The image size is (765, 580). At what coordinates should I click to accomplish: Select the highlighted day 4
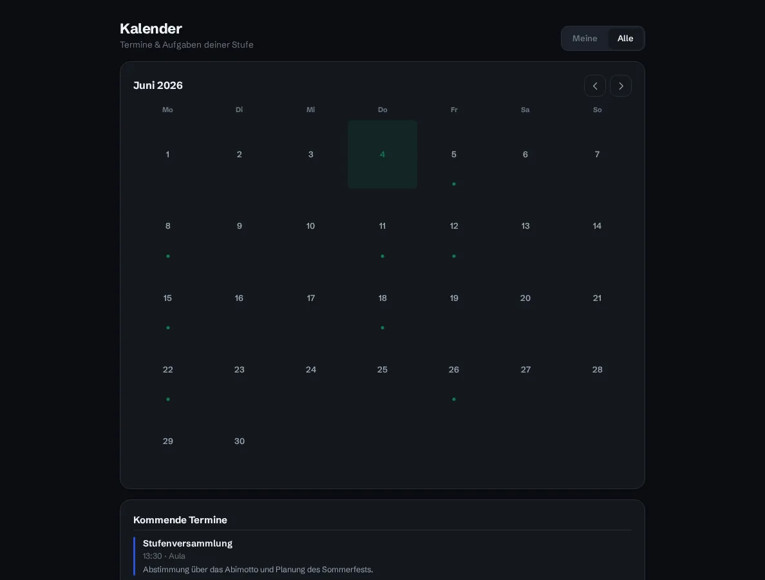click(382, 154)
